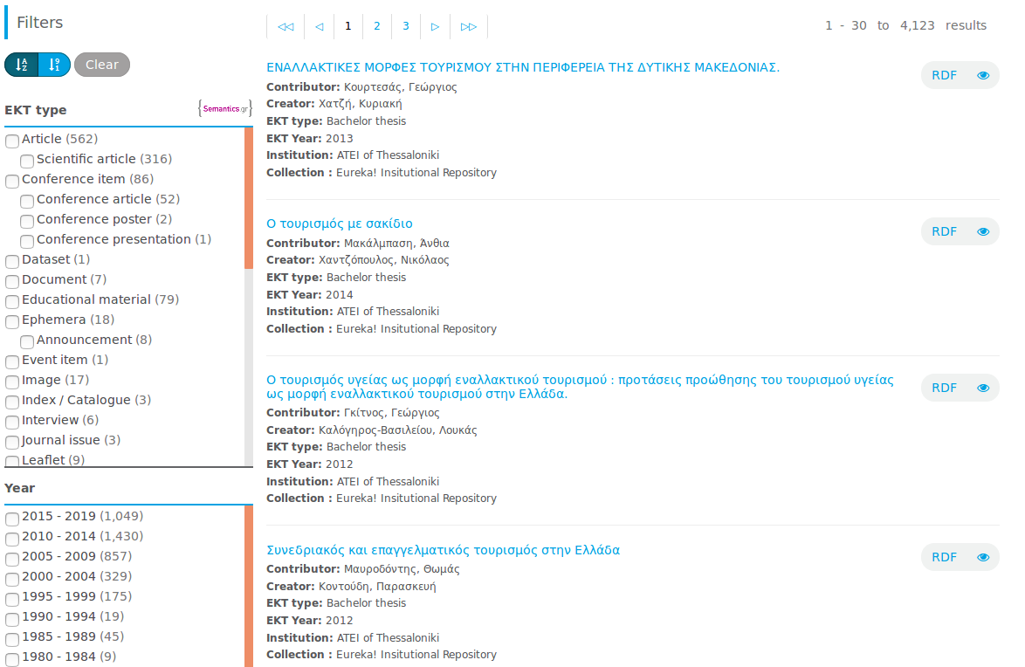Open results page 2
The width and height of the screenshot is (1025, 667).
point(377,26)
